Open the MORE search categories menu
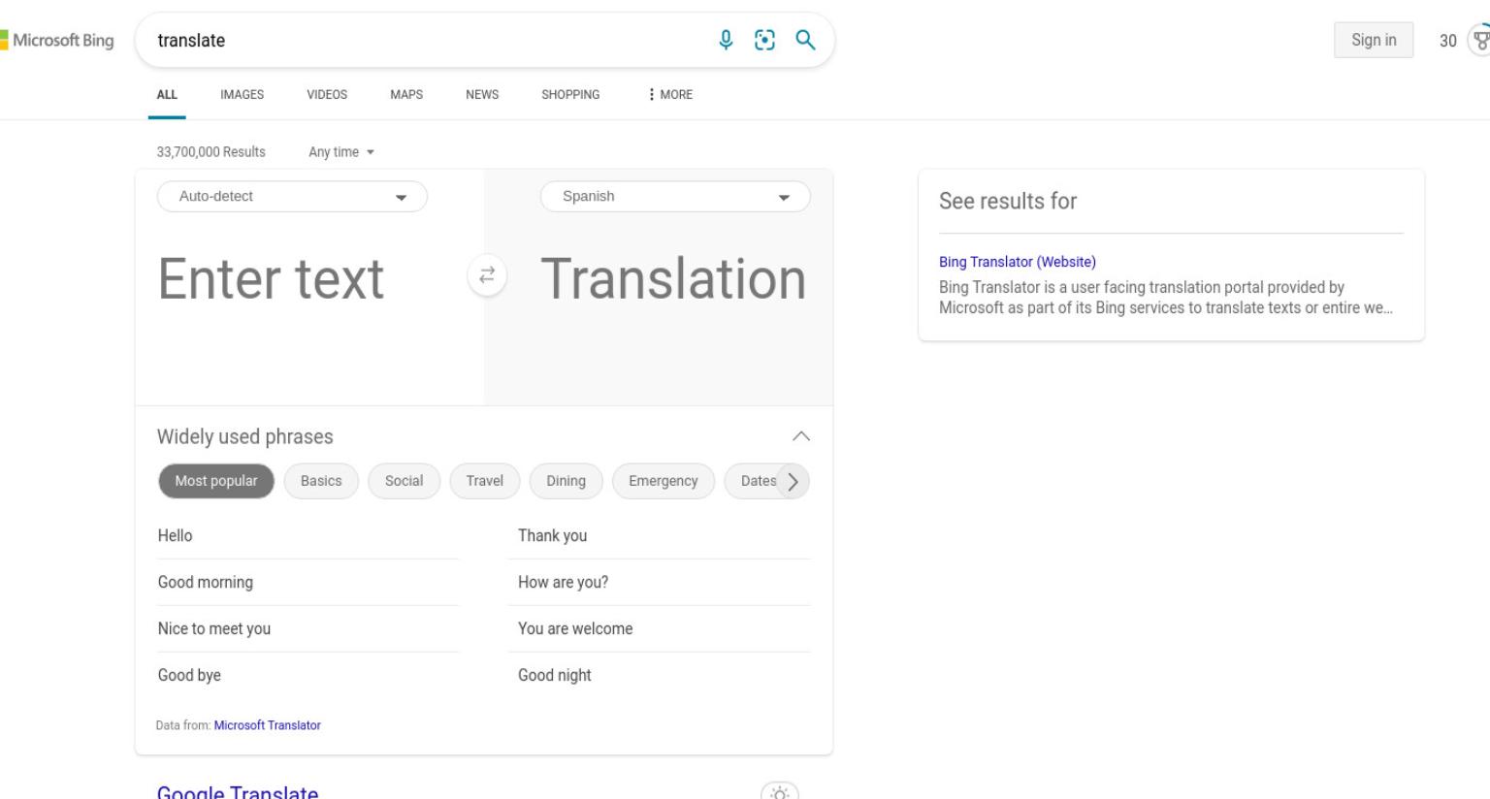The image size is (1490, 799). pyautogui.click(x=669, y=95)
